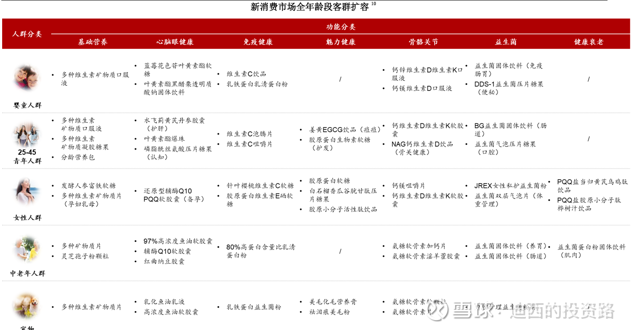Image resolution: width=633 pixels, height=330 pixels.
Task: Select the "免疫健康" column header
Action: pos(258,42)
